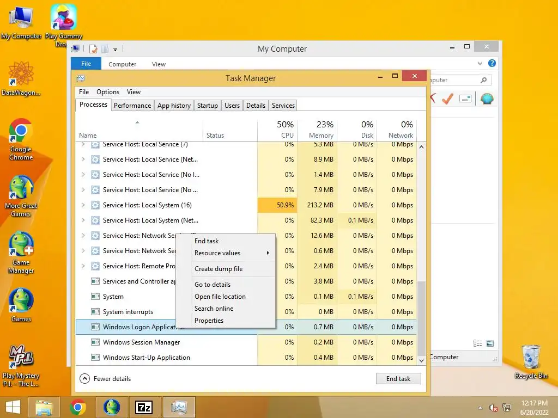Expand the My Computer ribbon chevron
This screenshot has height=418, width=558.
pos(480,63)
